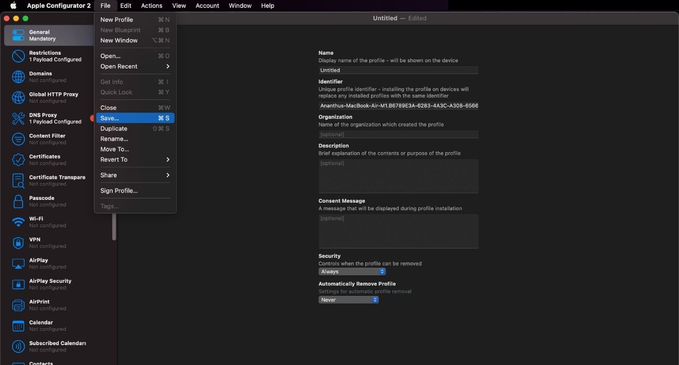Open Automatically Remove Profile Never dropdown
The height and width of the screenshot is (365, 679).
349,300
